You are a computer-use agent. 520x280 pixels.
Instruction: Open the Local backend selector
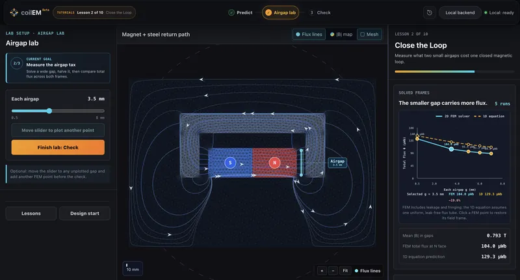460,12
